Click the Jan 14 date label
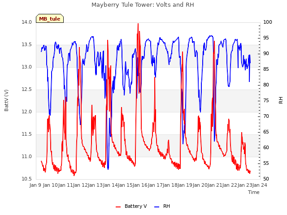This screenshot has height=215, width=287. coord(110,185)
